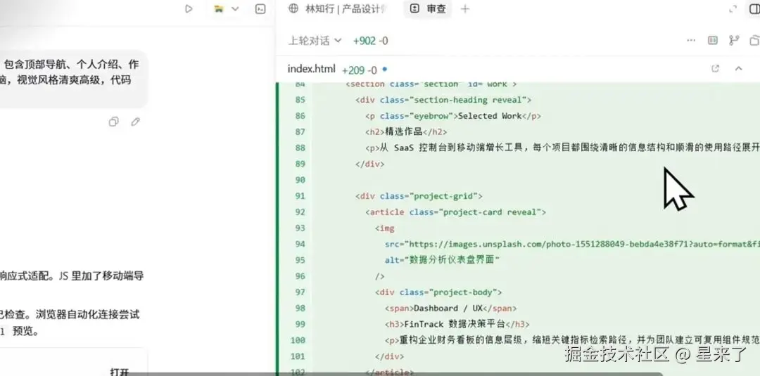Collapse the index.html diff with chevron
Image resolution: width=760 pixels, height=376 pixels.
click(x=739, y=69)
